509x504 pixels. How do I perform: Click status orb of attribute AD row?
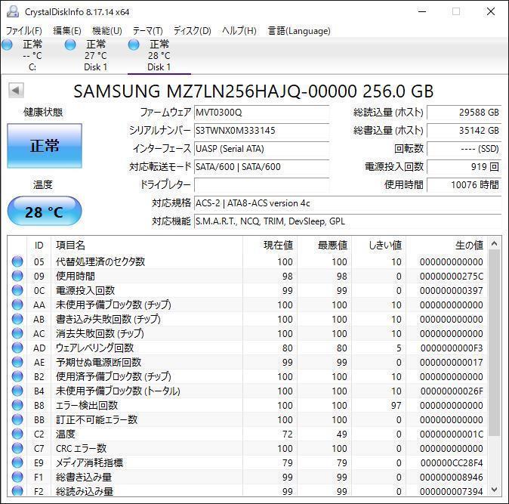(17, 348)
